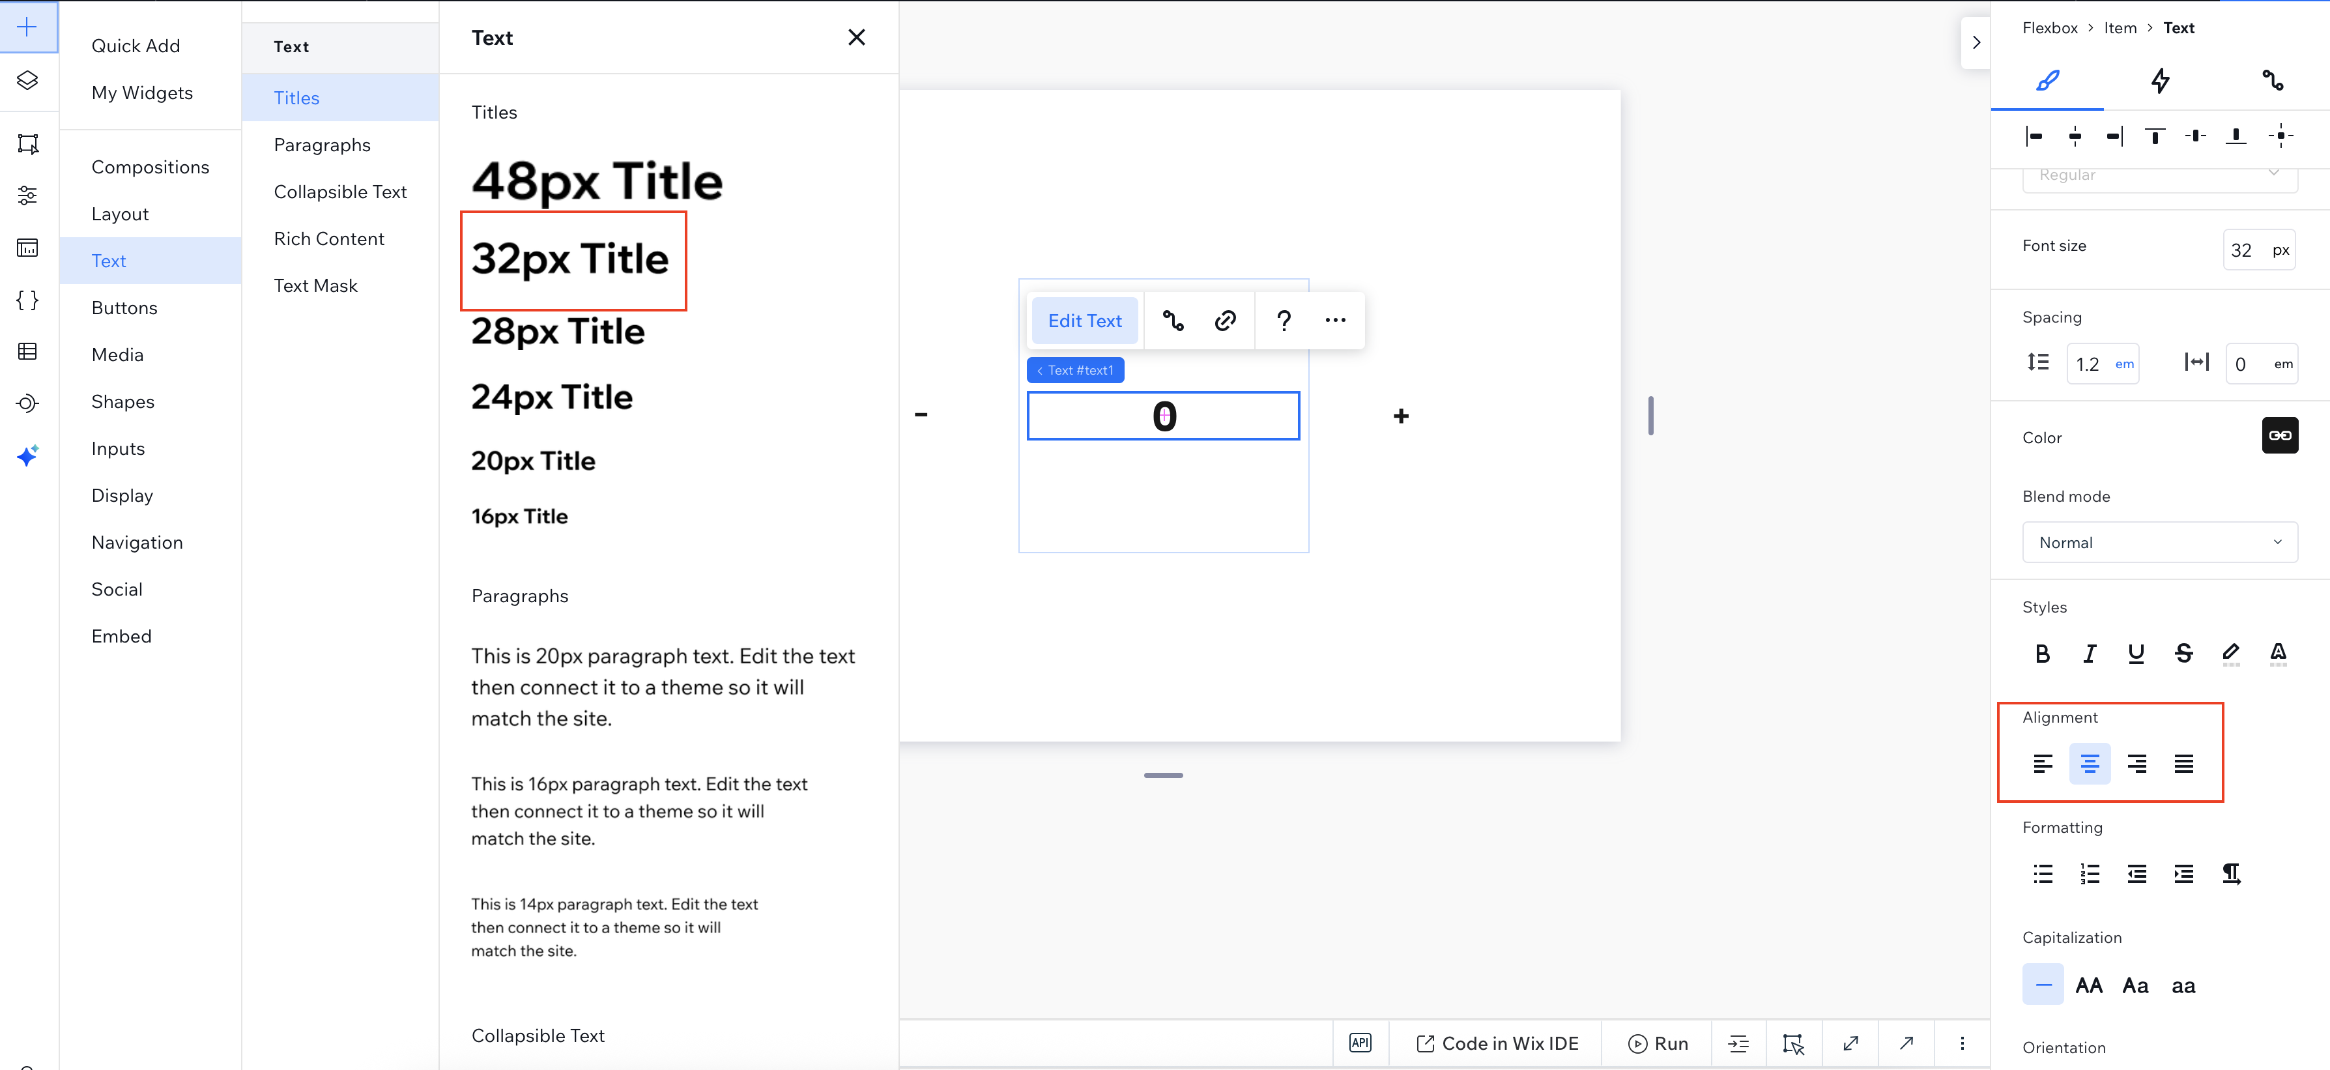Apply bulleted list formatting
The width and height of the screenshot is (2330, 1070).
2043,874
